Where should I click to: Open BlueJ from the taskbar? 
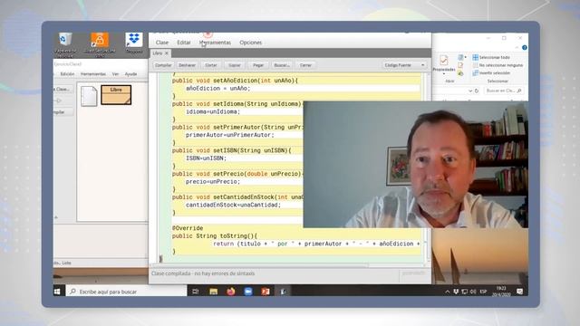click(x=283, y=292)
